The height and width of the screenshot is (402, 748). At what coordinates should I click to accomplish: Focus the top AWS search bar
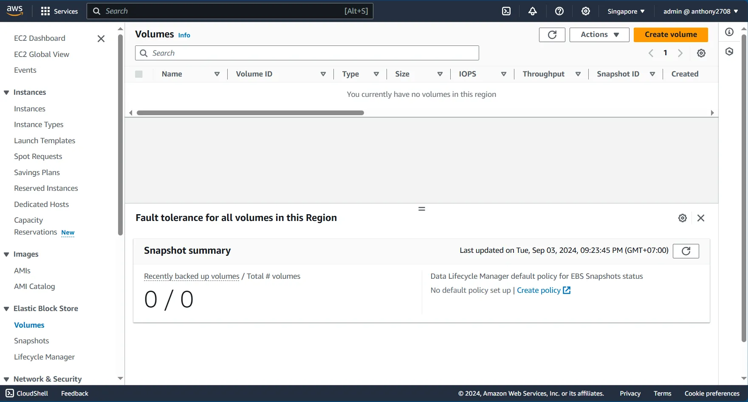[230, 11]
